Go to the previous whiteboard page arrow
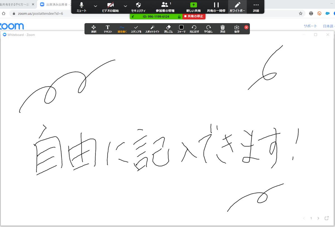This screenshot has width=335, height=227. click(x=304, y=218)
